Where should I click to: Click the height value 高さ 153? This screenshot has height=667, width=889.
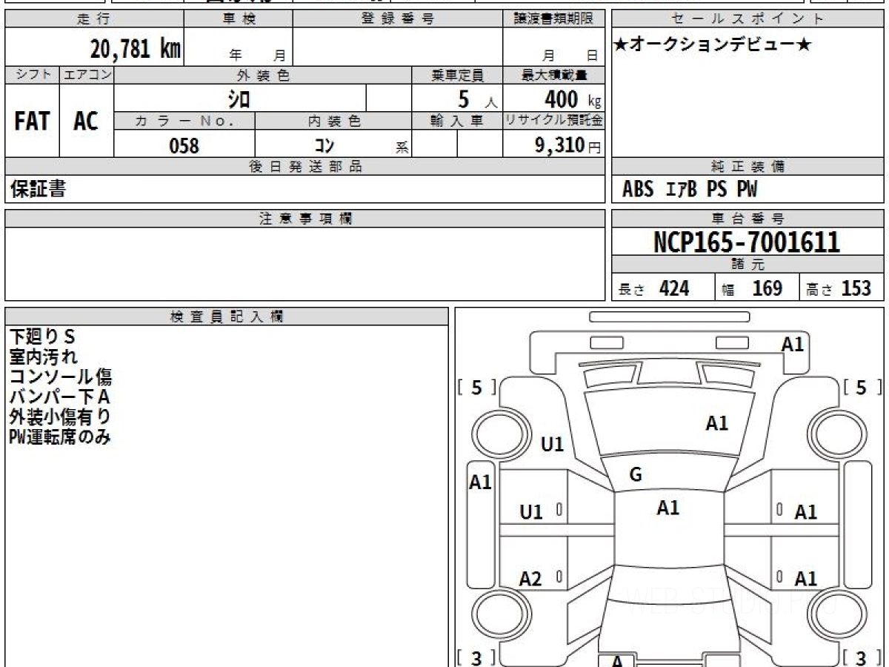(838, 288)
